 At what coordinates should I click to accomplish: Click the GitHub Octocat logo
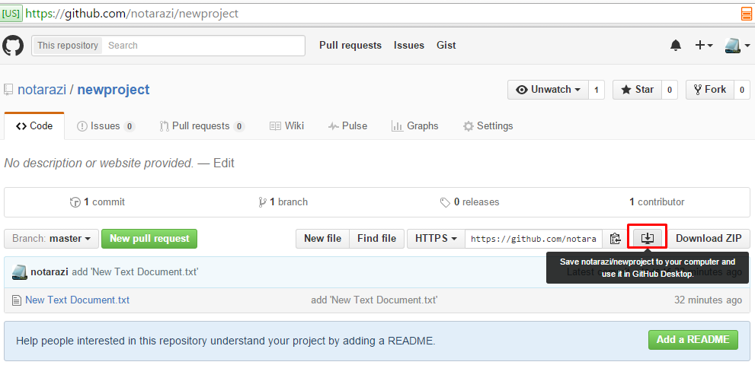13,46
